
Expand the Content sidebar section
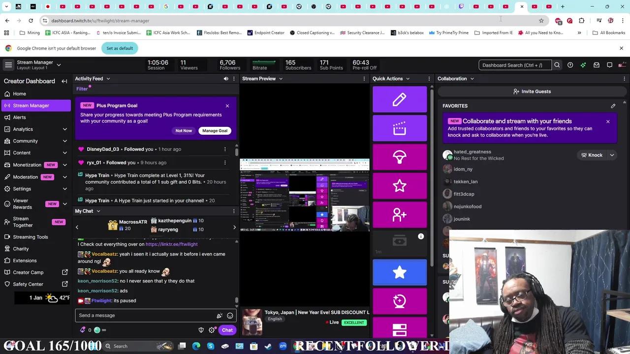coord(64,153)
